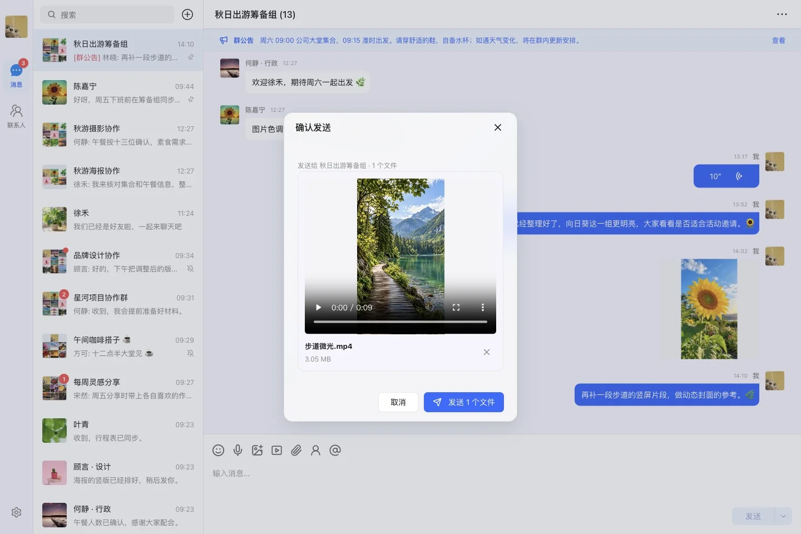Enter fullscreen on video preview

tap(456, 308)
